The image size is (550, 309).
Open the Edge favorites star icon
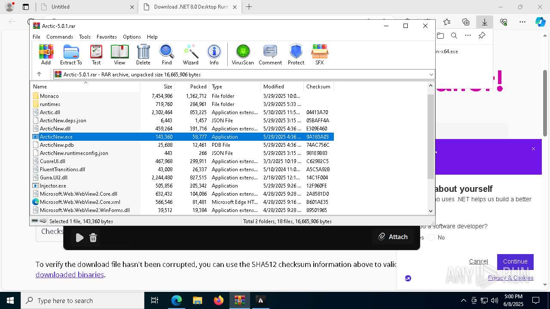point(447,22)
